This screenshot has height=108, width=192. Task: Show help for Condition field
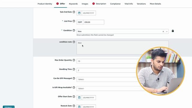[74, 30]
